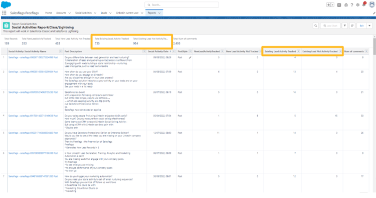
Task: Click the report search magnifier button
Action: [315, 25]
